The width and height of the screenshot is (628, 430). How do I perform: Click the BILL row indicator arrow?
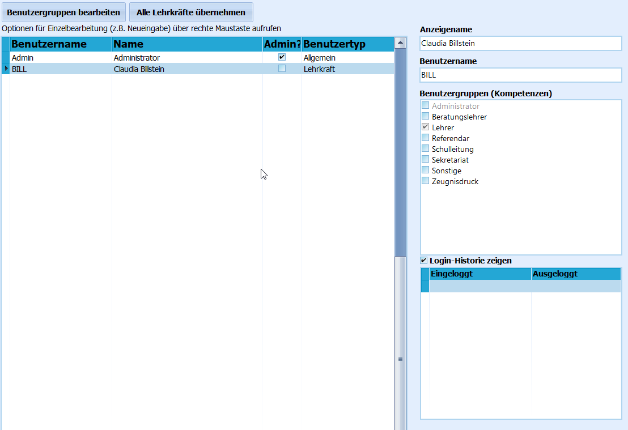point(6,69)
